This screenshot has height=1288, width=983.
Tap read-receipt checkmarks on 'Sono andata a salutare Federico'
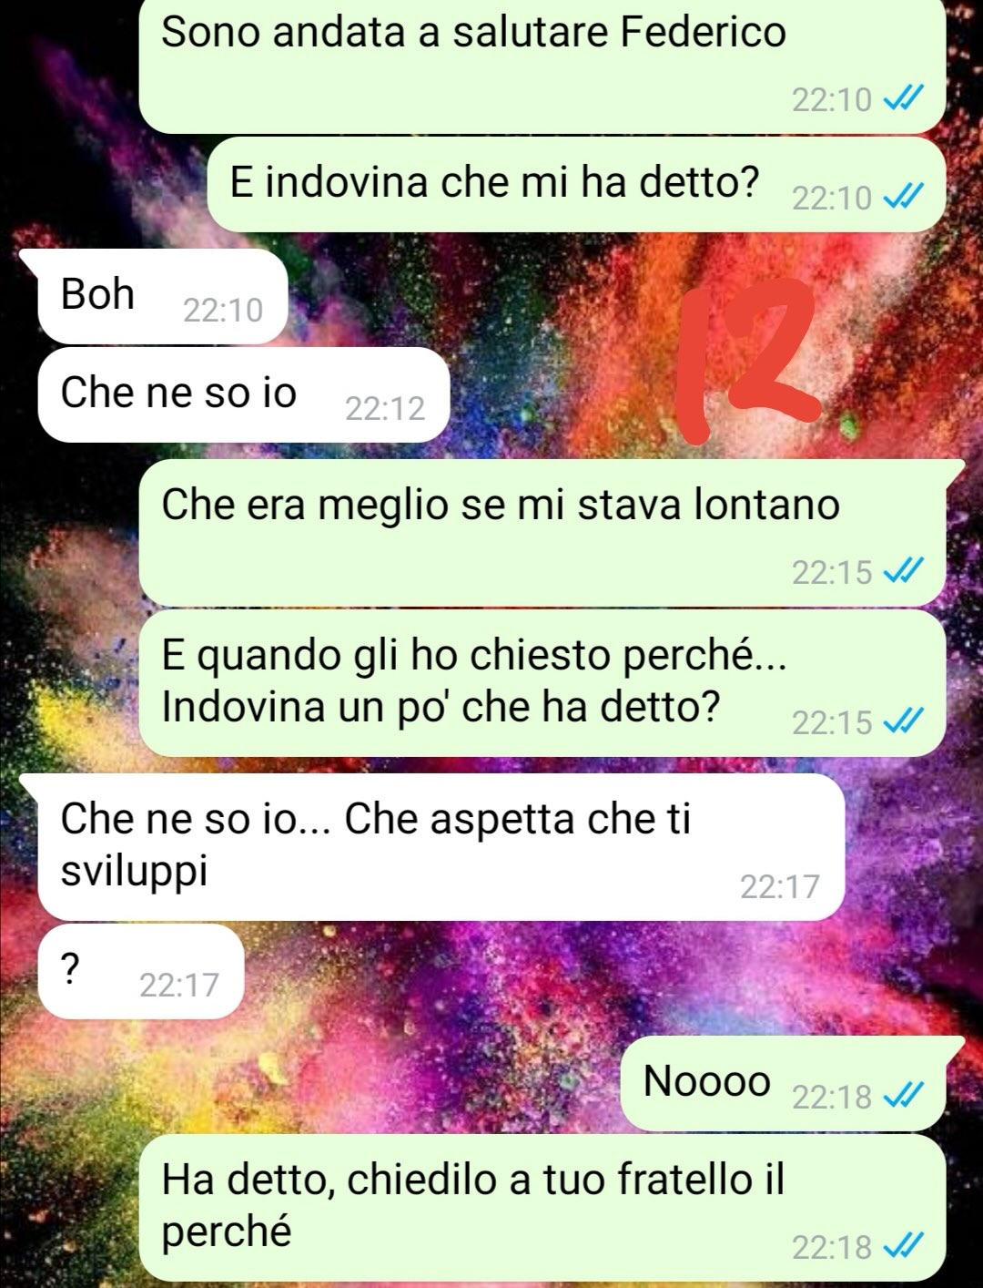click(x=905, y=98)
